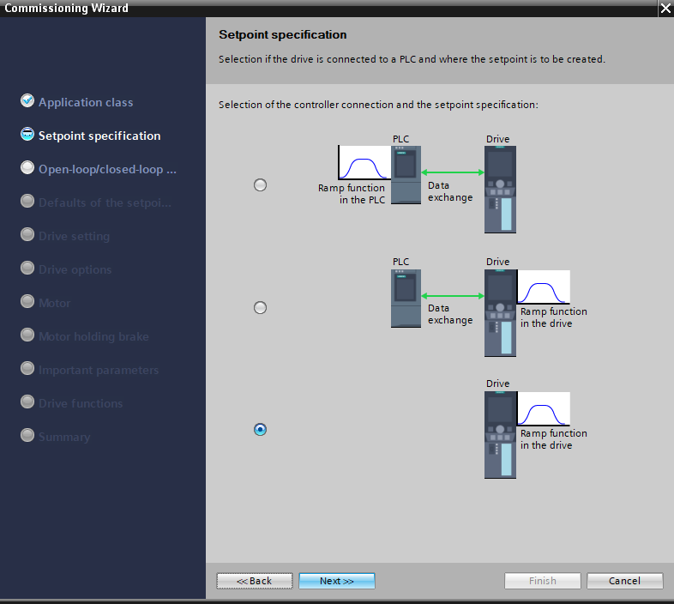
Task: Click the Summary step circle icon
Action: 27,435
